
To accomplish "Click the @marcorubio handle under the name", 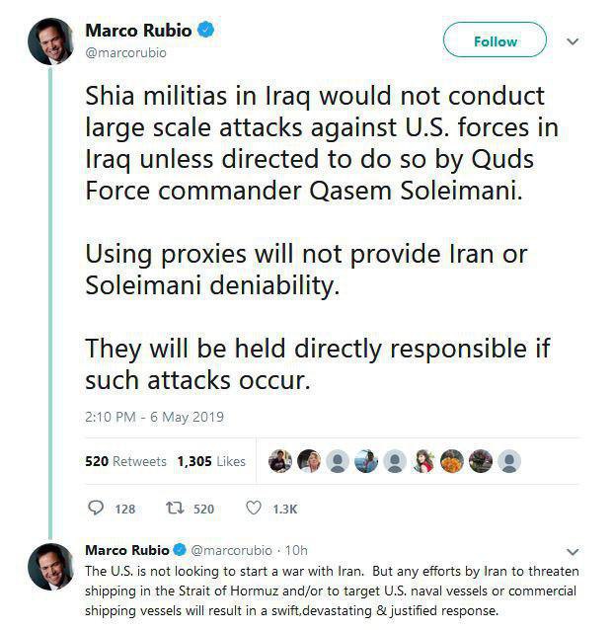I will coord(124,52).
